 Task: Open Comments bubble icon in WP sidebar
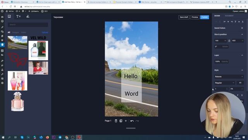[2, 40]
